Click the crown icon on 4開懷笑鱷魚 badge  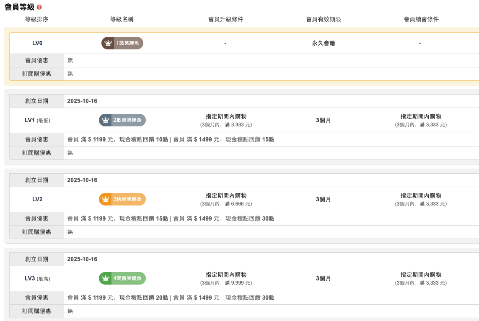tap(106, 278)
